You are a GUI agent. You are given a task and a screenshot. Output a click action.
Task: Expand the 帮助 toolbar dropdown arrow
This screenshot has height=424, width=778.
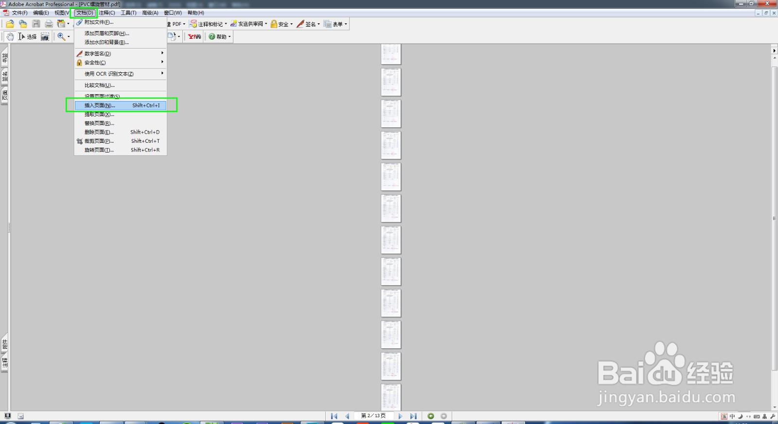coord(230,36)
